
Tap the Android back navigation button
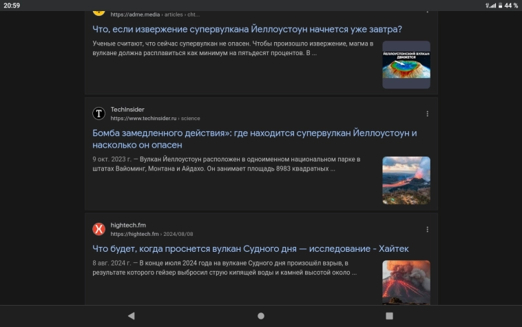(131, 316)
